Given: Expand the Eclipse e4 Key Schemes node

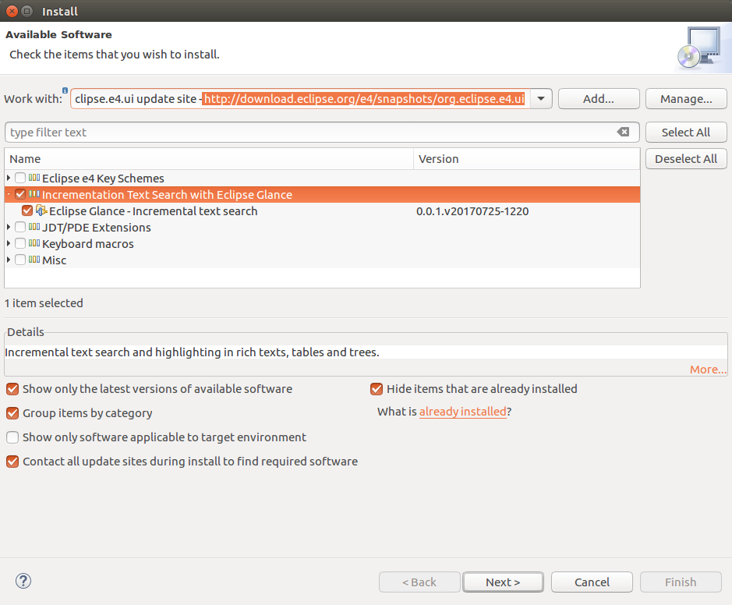Looking at the screenshot, I should coord(9,178).
